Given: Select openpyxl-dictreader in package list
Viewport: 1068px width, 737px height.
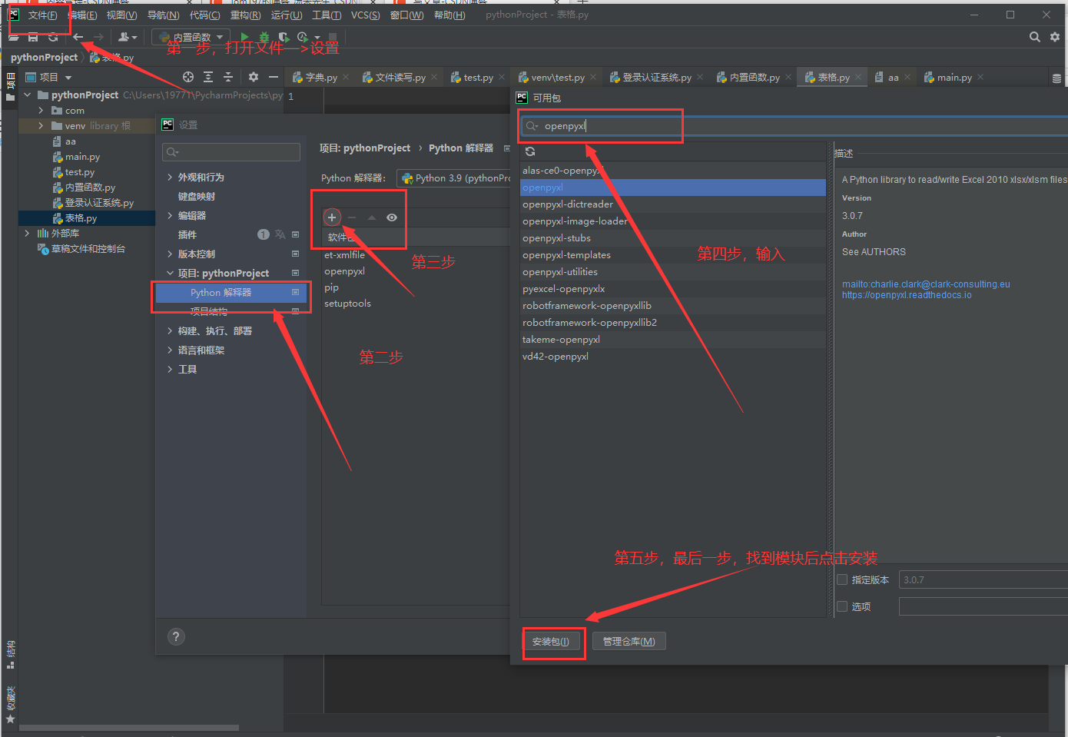Looking at the screenshot, I should (673, 204).
